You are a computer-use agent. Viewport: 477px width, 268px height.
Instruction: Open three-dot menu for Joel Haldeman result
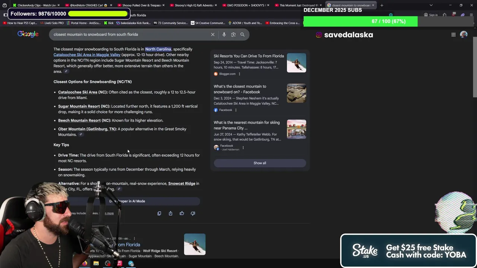click(x=243, y=148)
